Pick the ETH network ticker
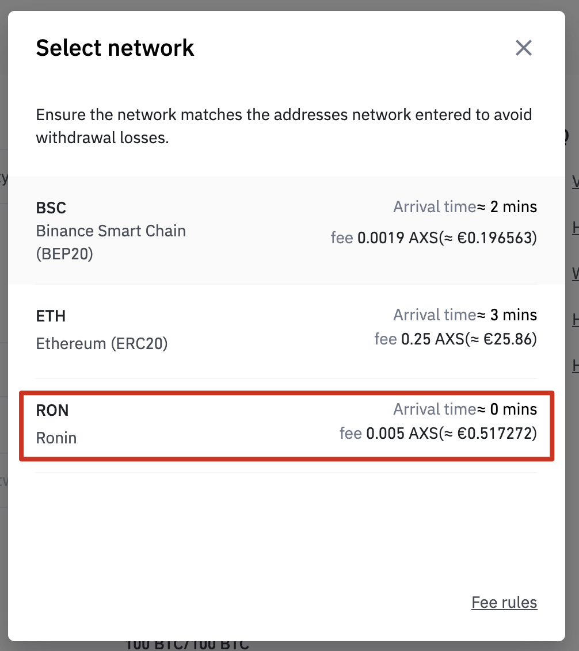This screenshot has height=651, width=579. coord(51,316)
